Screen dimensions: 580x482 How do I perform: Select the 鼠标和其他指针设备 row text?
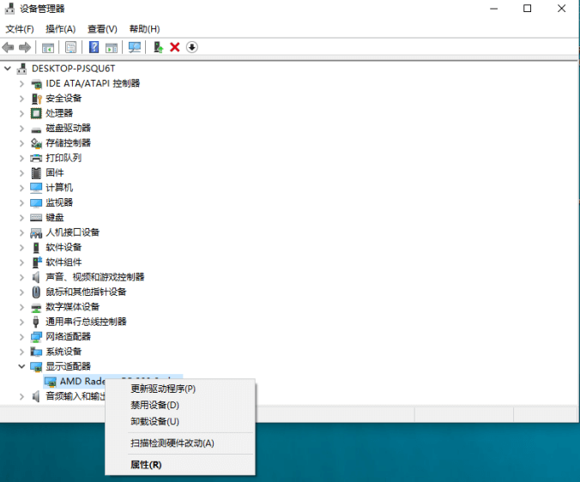[x=86, y=292]
